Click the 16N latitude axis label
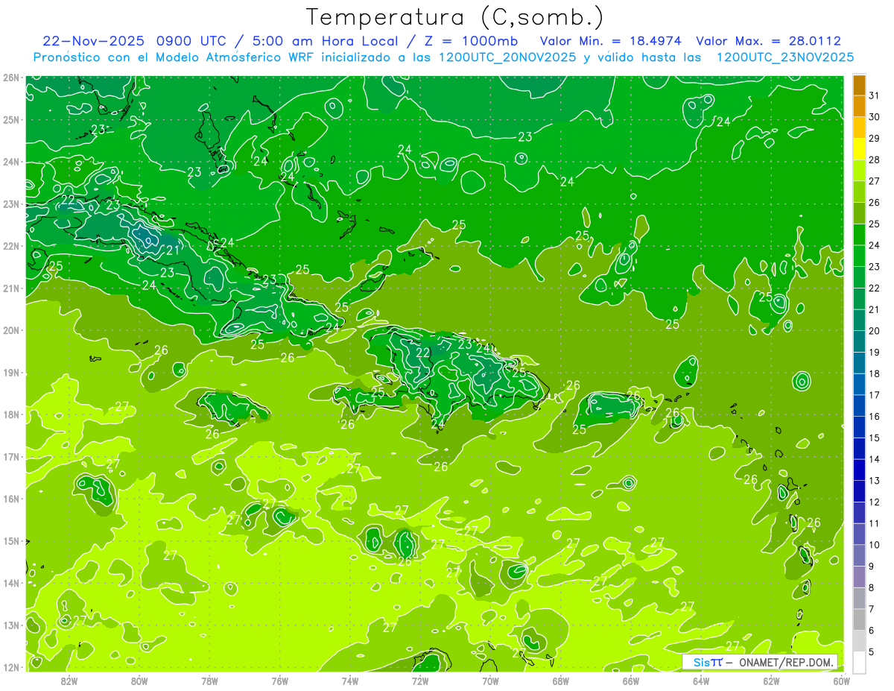The image size is (894, 691). point(11,499)
